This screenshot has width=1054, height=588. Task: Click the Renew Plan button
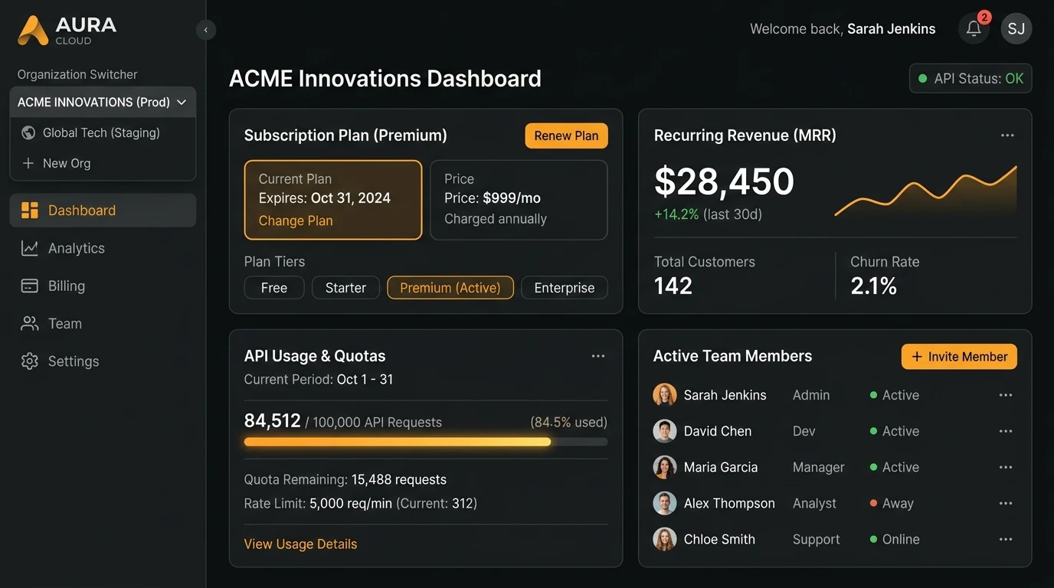566,136
